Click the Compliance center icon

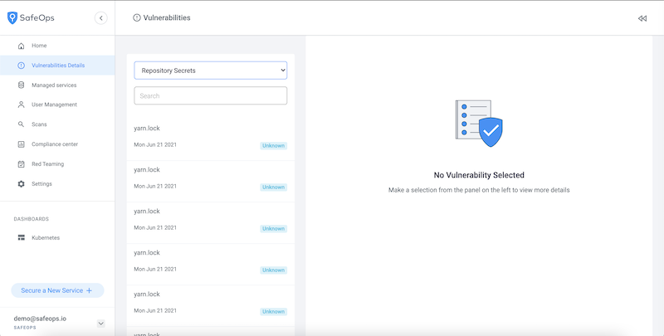point(21,144)
